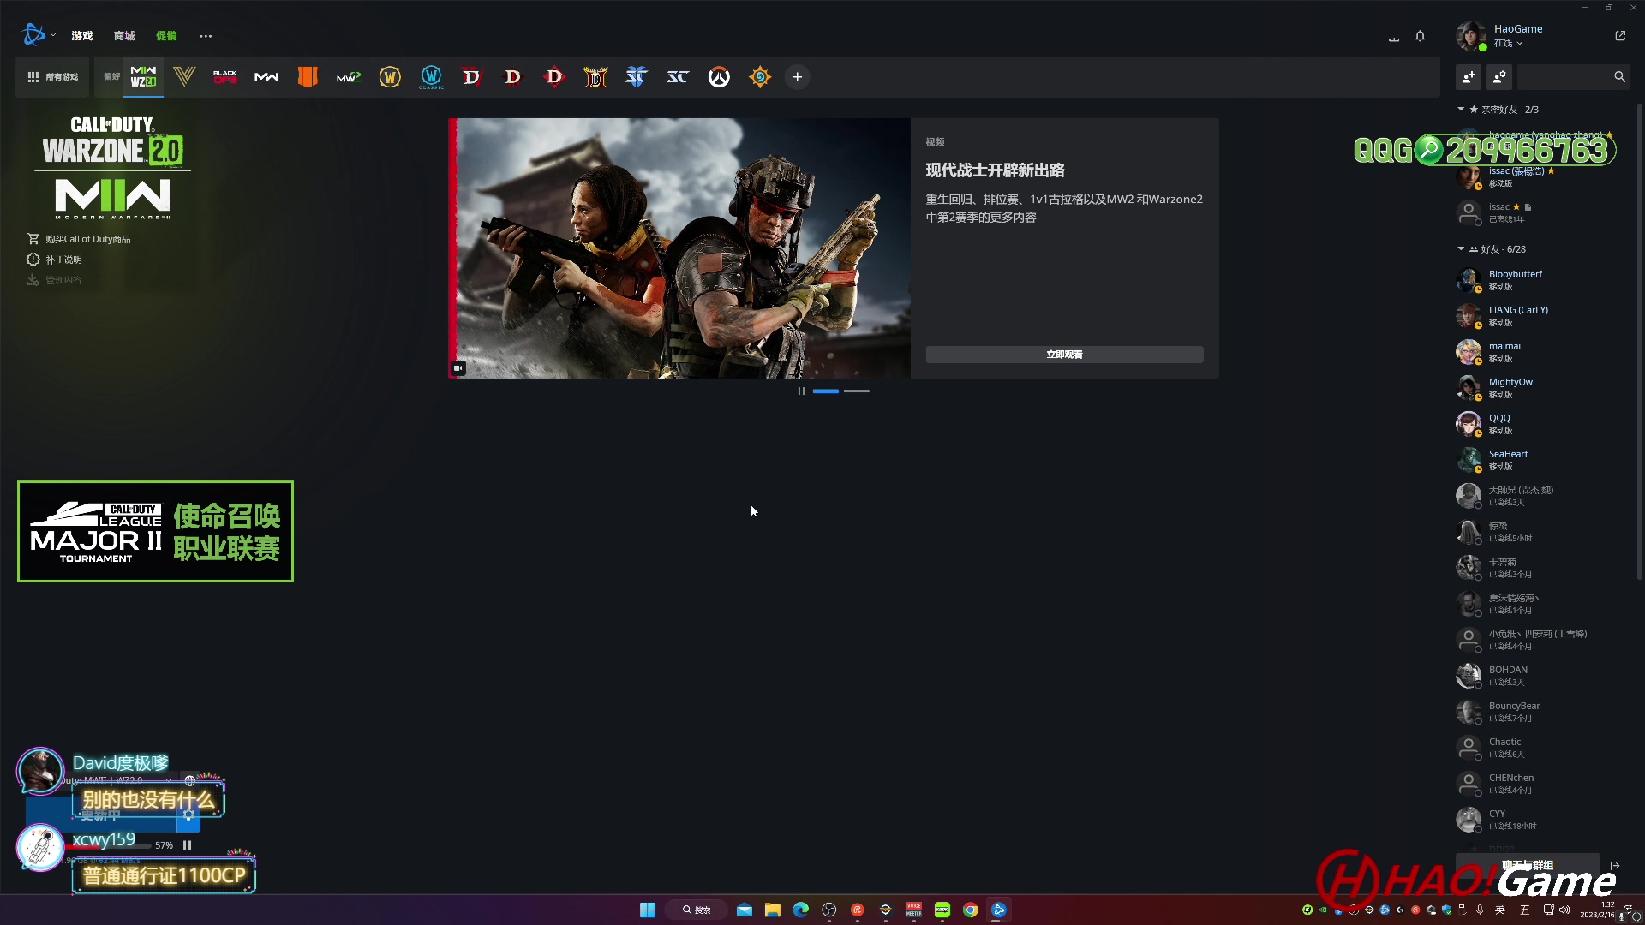Switch to the 游戏 (Games) tab
Image resolution: width=1645 pixels, height=925 pixels.
tap(82, 36)
